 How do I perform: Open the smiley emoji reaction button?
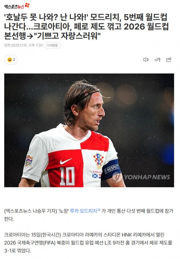click(x=11, y=60)
